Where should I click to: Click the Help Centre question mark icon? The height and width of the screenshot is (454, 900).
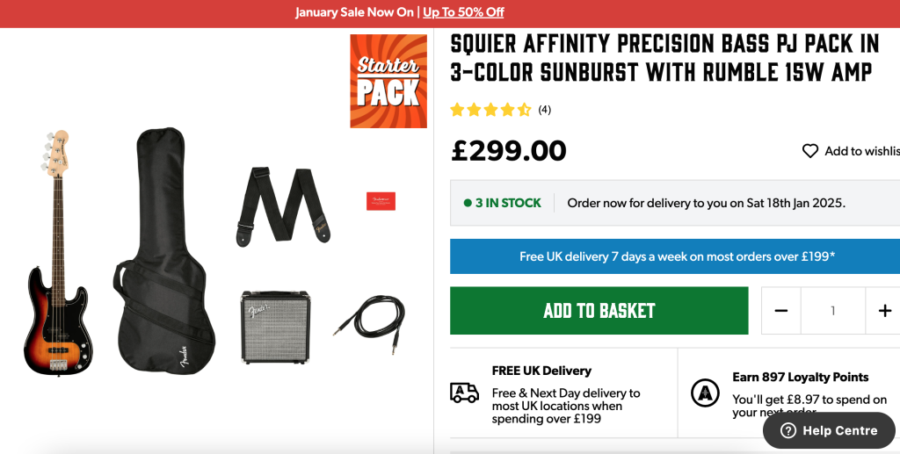click(x=788, y=430)
